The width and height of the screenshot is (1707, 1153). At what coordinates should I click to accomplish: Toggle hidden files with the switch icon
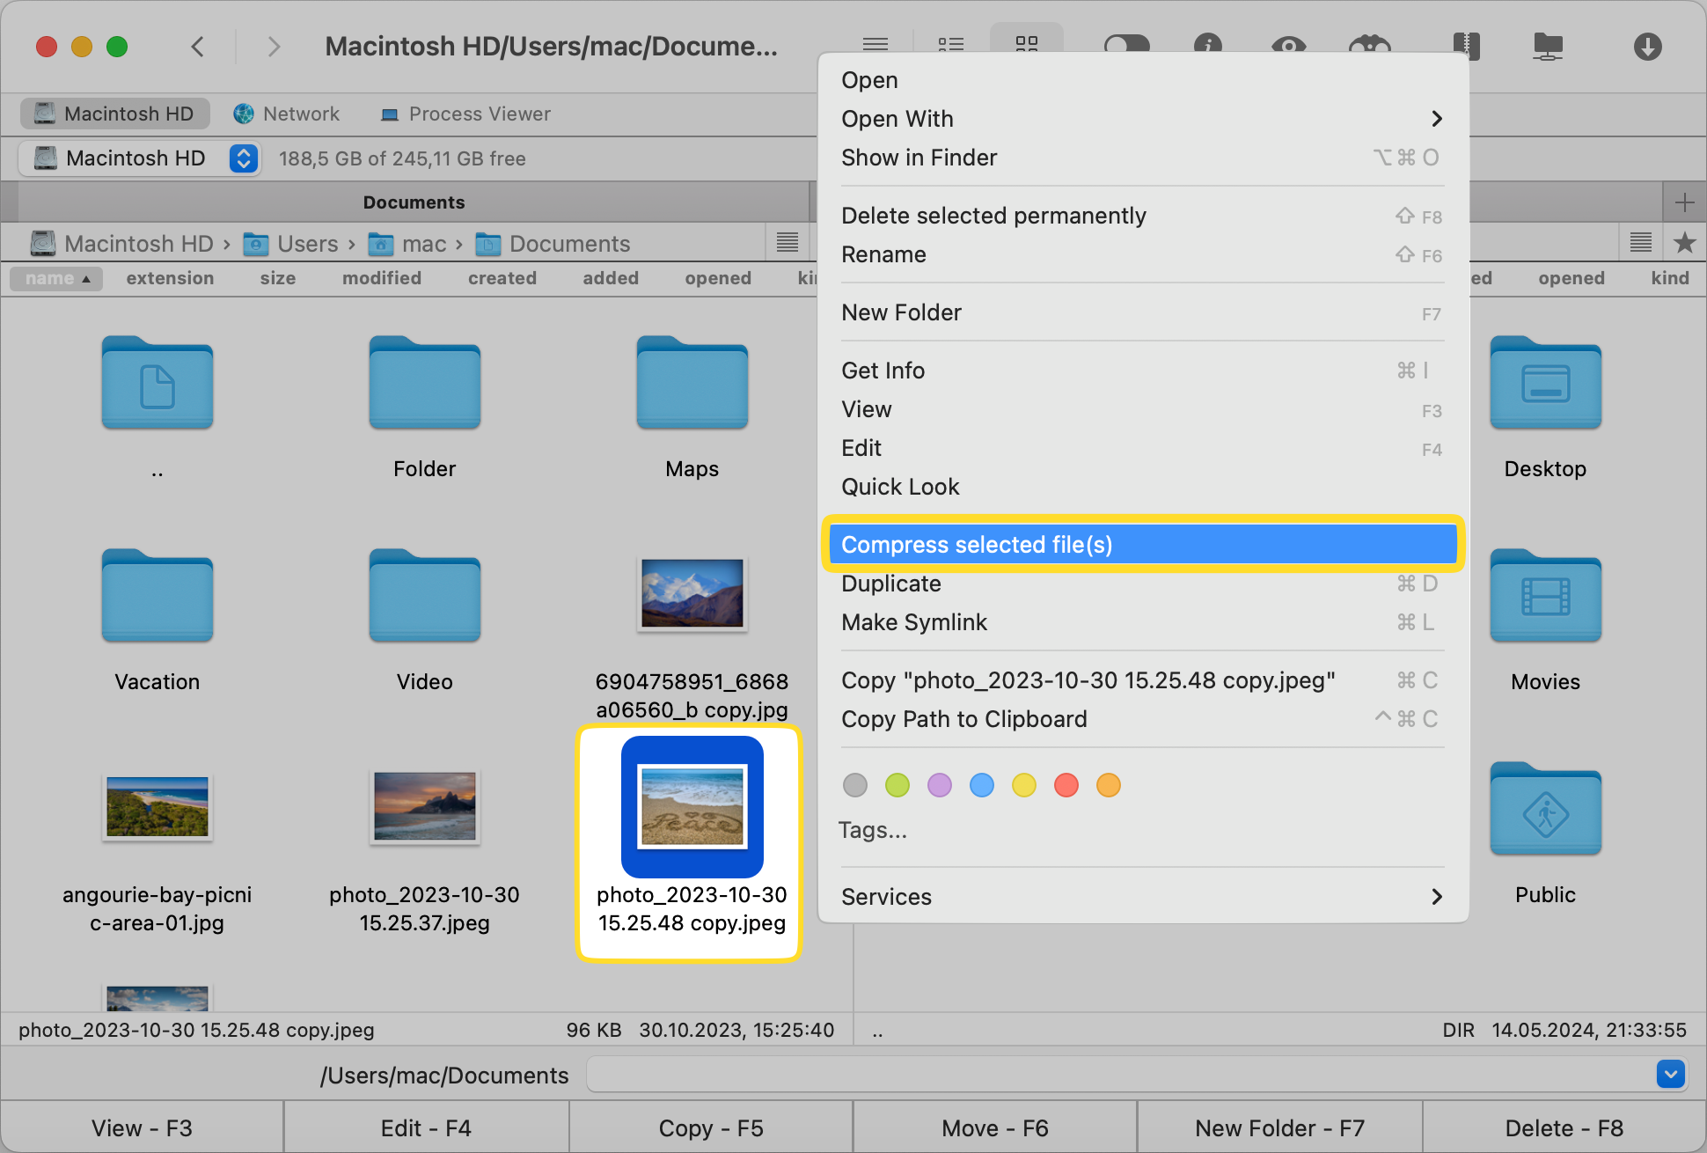(x=1127, y=46)
